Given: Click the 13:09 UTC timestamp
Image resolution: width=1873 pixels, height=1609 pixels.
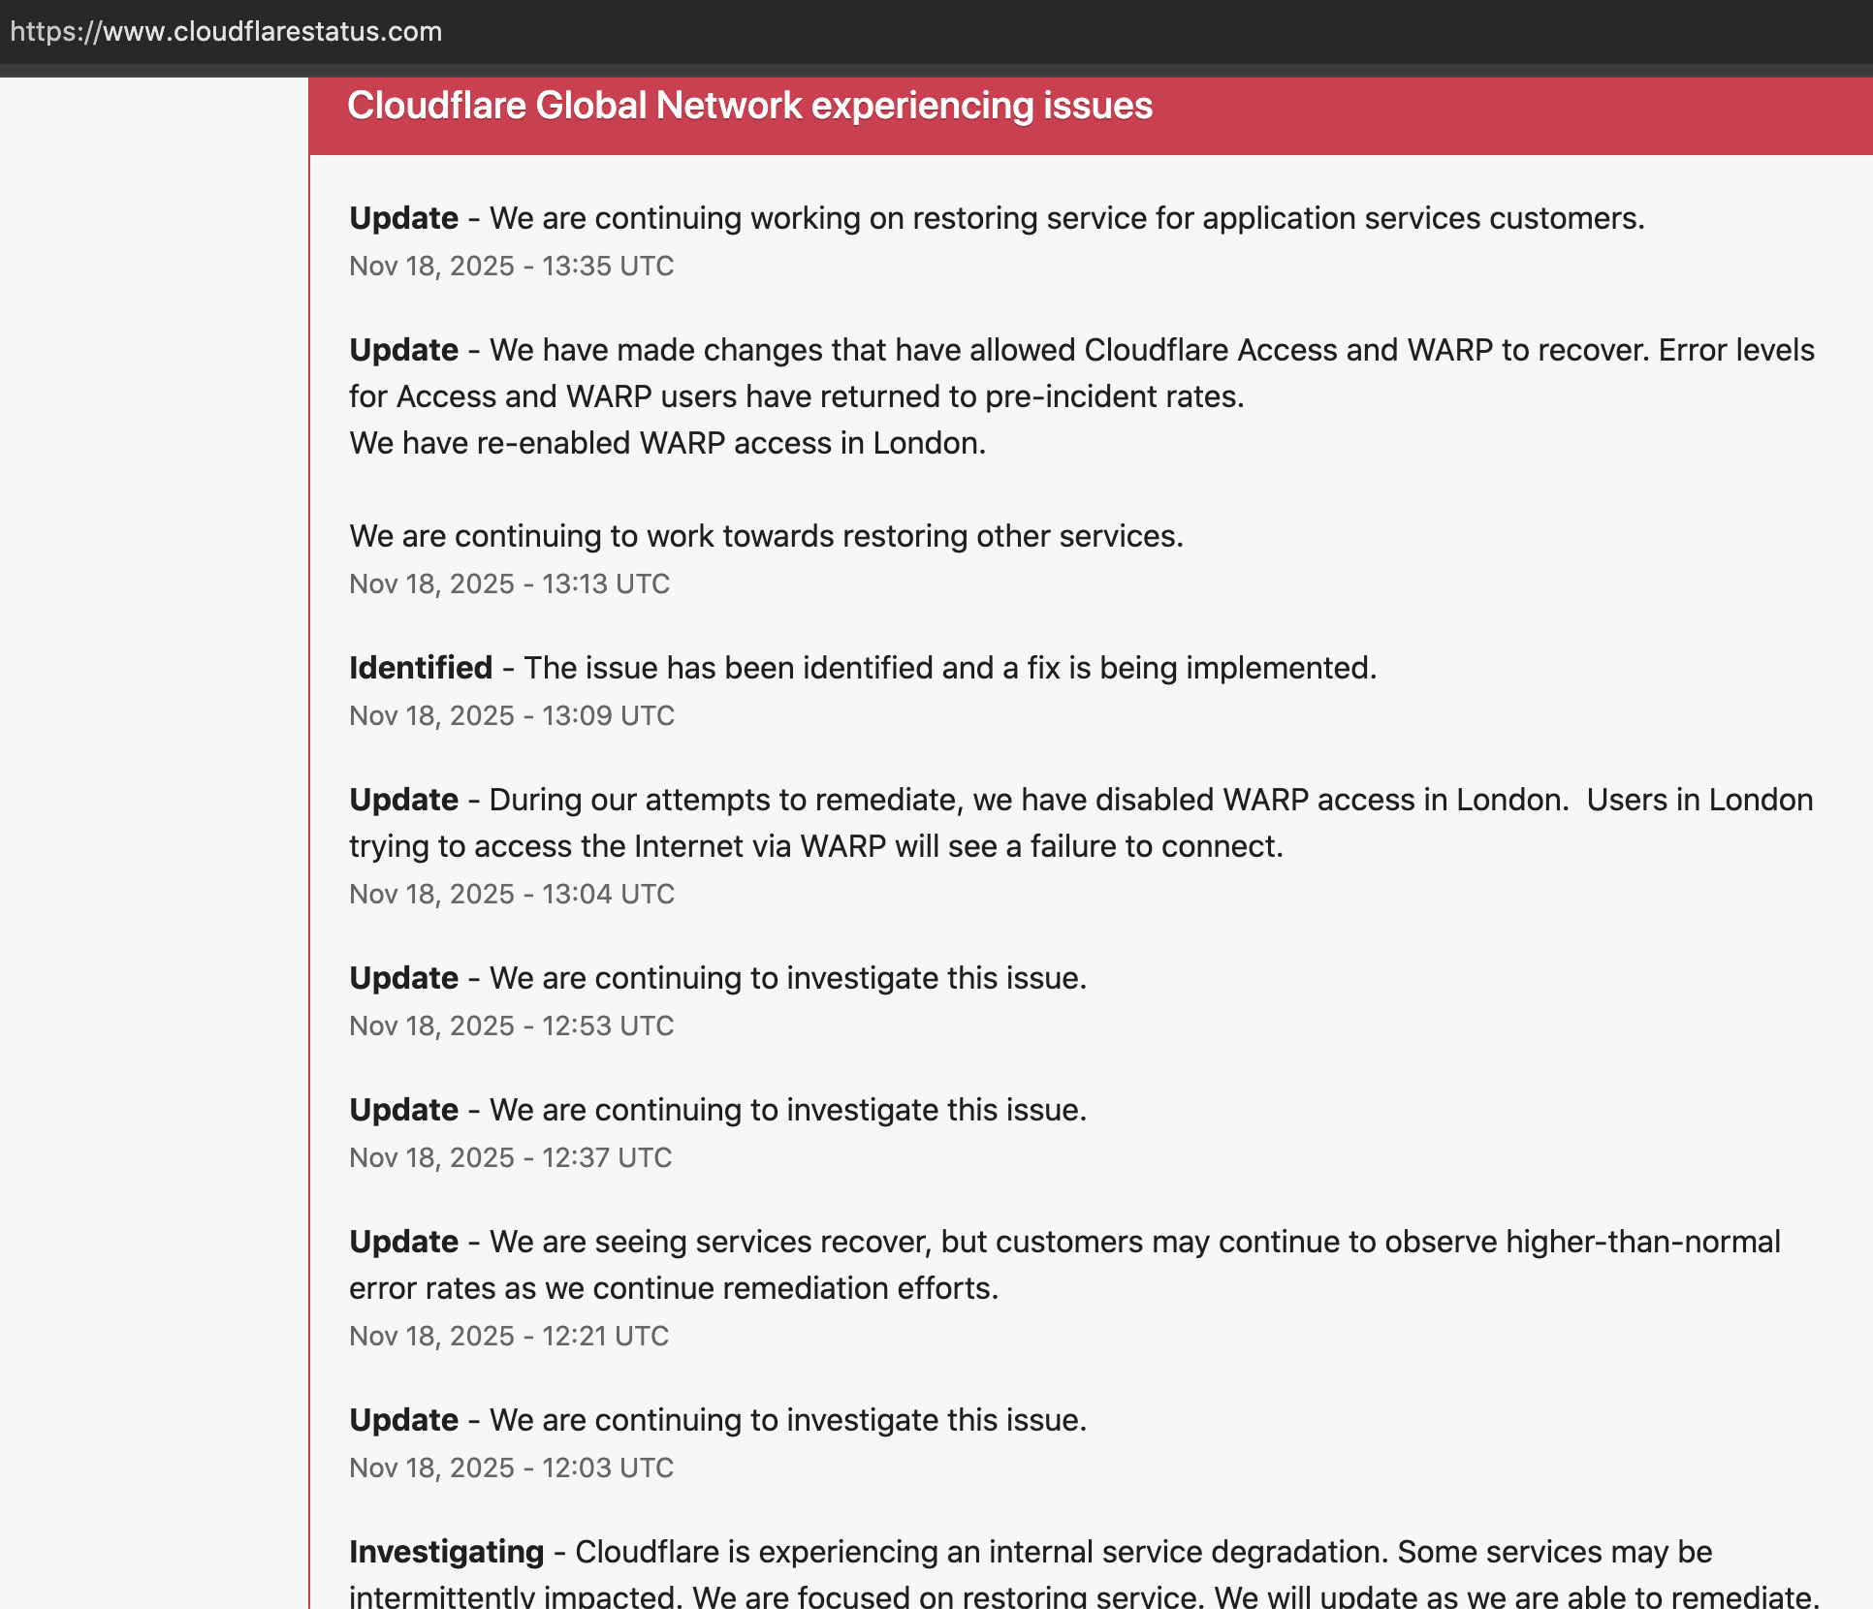Looking at the screenshot, I should click(x=511, y=715).
